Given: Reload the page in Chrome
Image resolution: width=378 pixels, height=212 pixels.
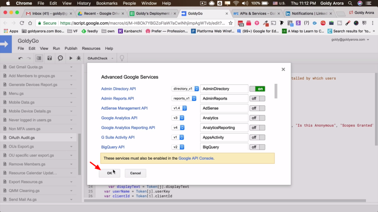Looking at the screenshot, I should (22, 23).
